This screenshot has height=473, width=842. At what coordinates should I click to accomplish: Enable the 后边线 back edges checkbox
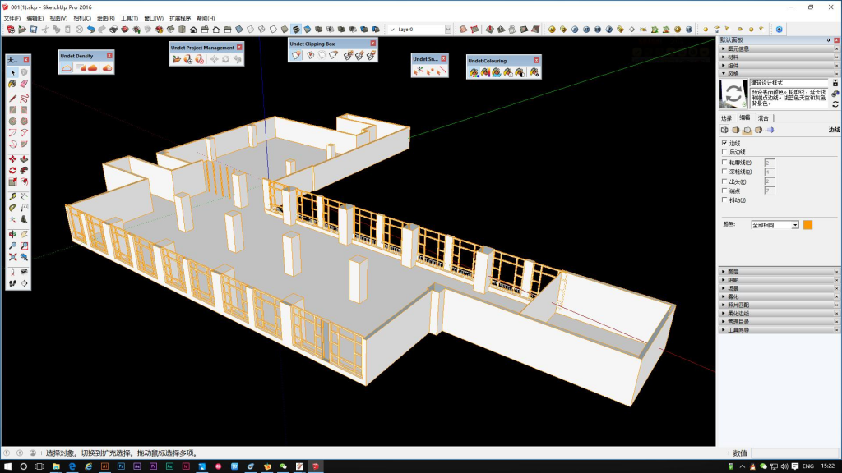tap(724, 152)
